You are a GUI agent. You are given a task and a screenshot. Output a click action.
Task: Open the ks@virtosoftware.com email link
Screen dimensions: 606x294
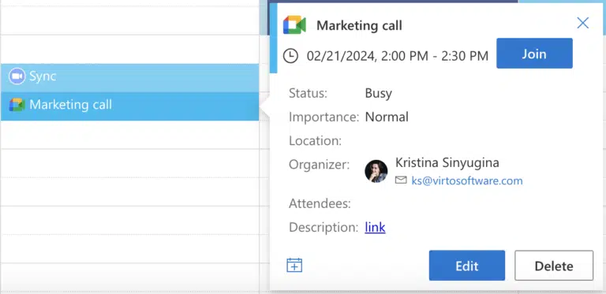(467, 180)
